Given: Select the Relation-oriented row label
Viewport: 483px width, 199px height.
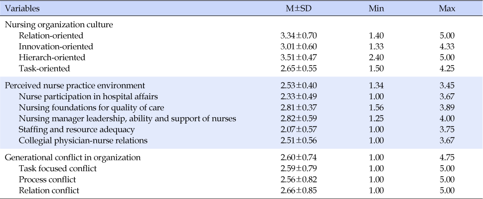Looking at the screenshot, I should [x=51, y=36].
